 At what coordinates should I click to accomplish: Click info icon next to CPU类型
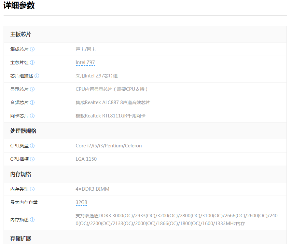click(x=32, y=146)
